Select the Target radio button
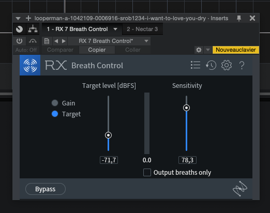 pyautogui.click(x=55, y=114)
